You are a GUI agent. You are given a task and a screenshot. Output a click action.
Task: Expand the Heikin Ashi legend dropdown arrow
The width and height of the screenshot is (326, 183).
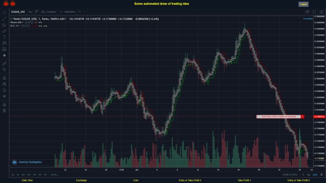[x=66, y=19]
